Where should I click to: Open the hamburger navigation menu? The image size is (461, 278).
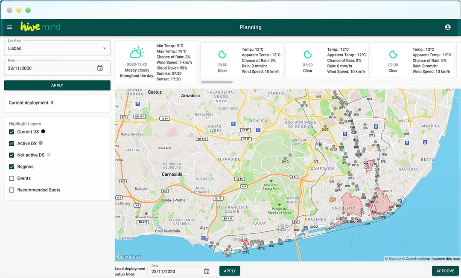9,27
